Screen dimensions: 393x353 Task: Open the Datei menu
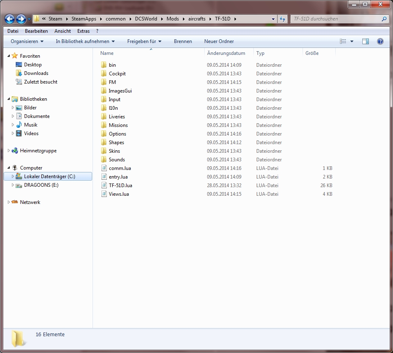pos(13,31)
